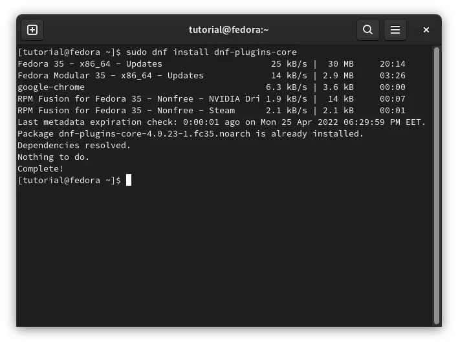This screenshot has height=345, width=458.
Task: Click the '6.3 kB/s' speed value
Action: pos(287,87)
